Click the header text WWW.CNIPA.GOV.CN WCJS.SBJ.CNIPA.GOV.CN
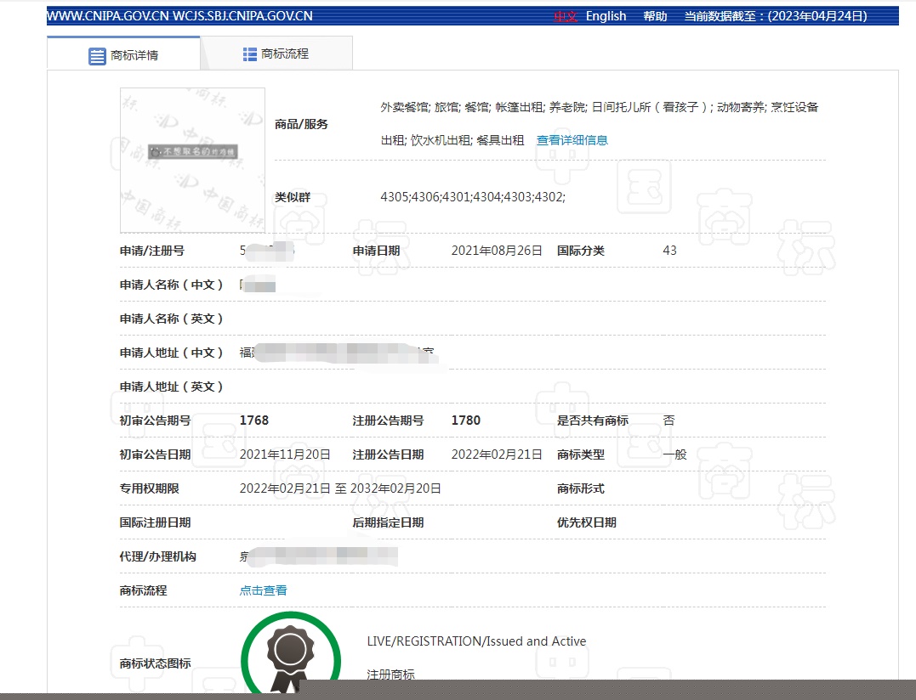This screenshot has height=700, width=916. 179,16
